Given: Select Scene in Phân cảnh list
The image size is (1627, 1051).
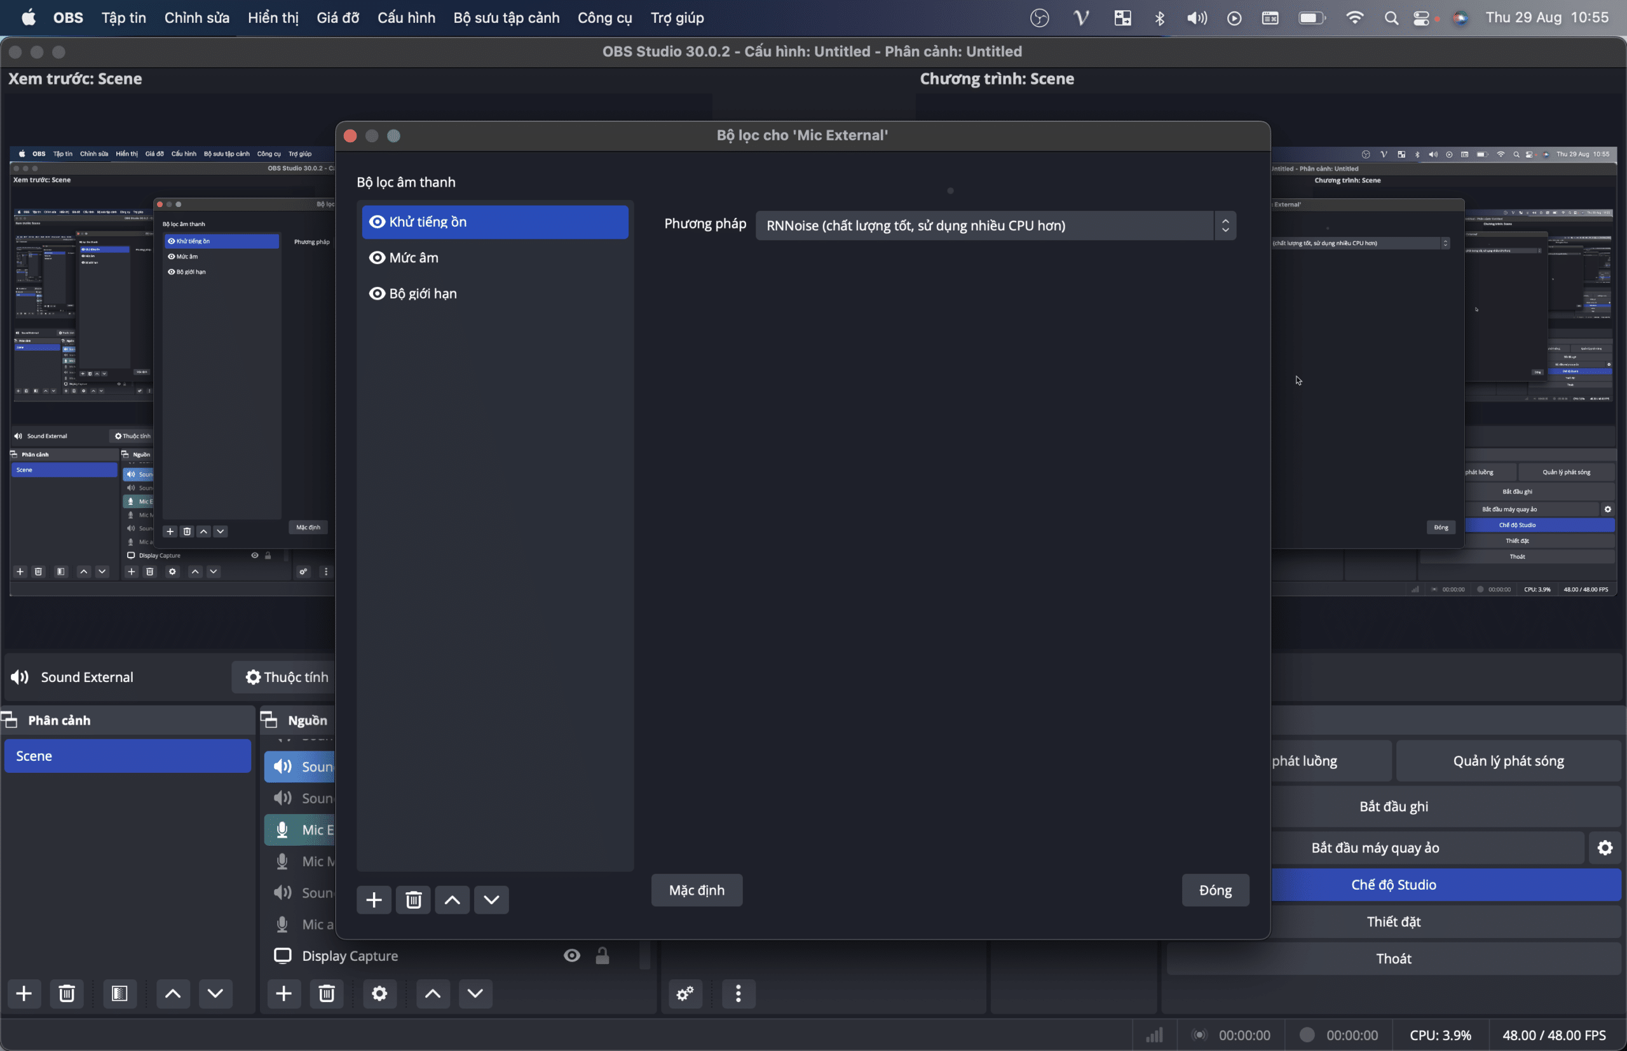Looking at the screenshot, I should point(128,756).
